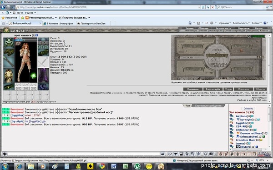
Task: Select the empty crossed-swords weapon slot
Action: coord(43,62)
